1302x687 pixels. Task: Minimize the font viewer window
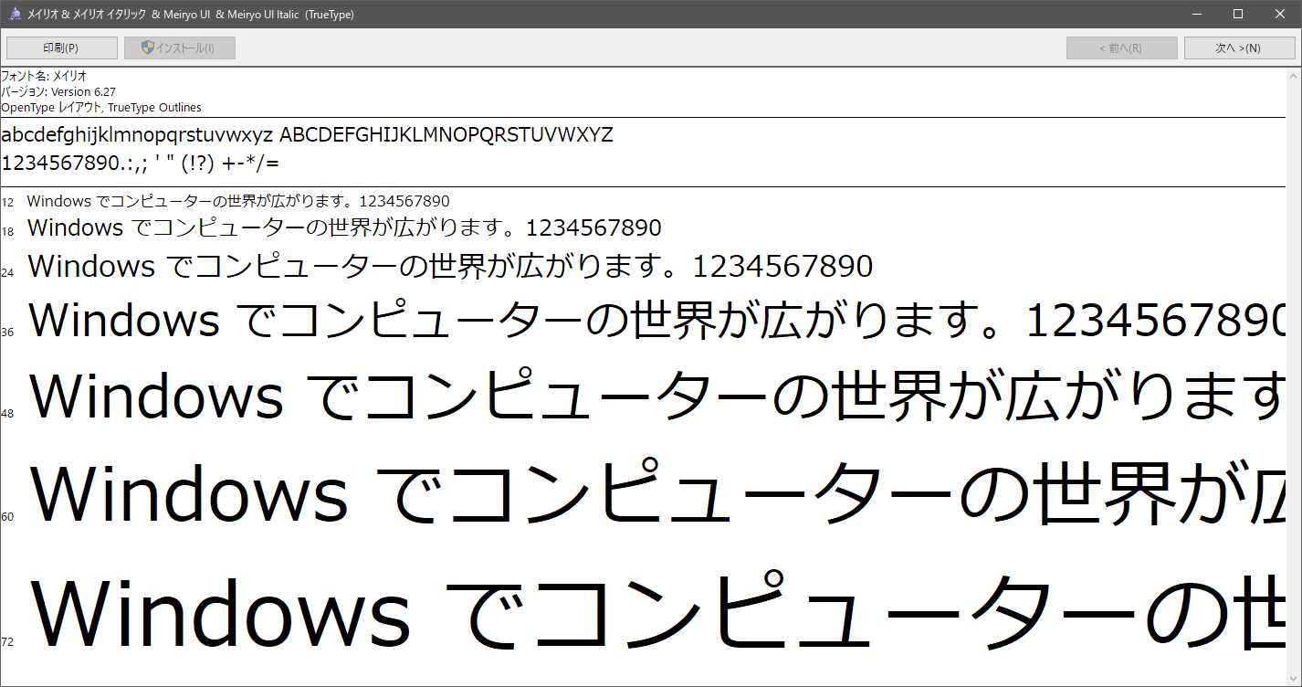(x=1196, y=14)
